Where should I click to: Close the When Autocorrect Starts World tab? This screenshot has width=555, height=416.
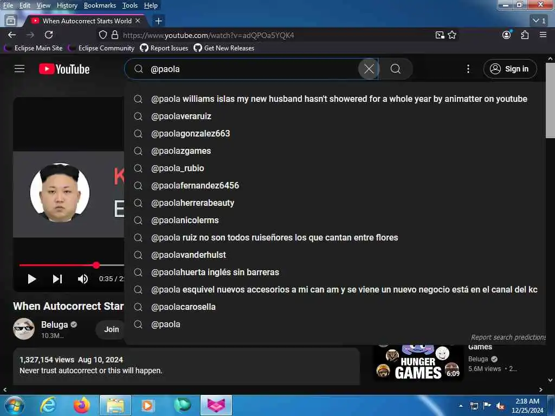[x=138, y=21]
